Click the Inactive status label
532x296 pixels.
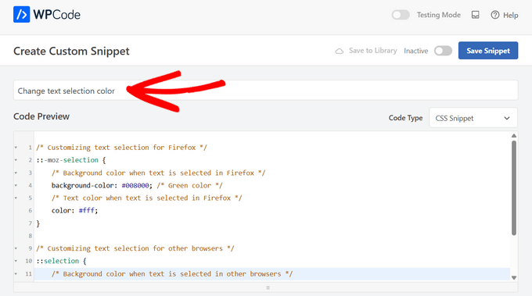click(415, 51)
